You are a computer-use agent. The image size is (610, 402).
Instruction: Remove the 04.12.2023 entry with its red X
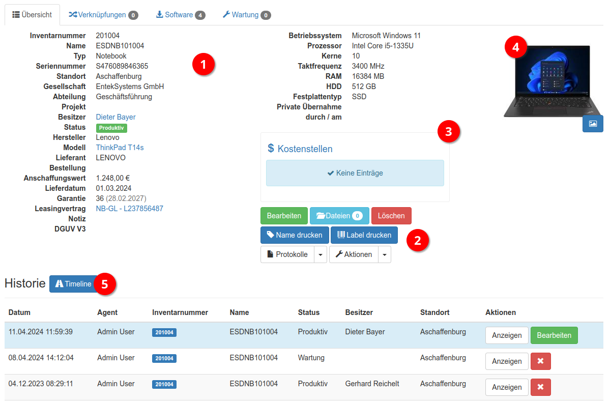pos(540,387)
